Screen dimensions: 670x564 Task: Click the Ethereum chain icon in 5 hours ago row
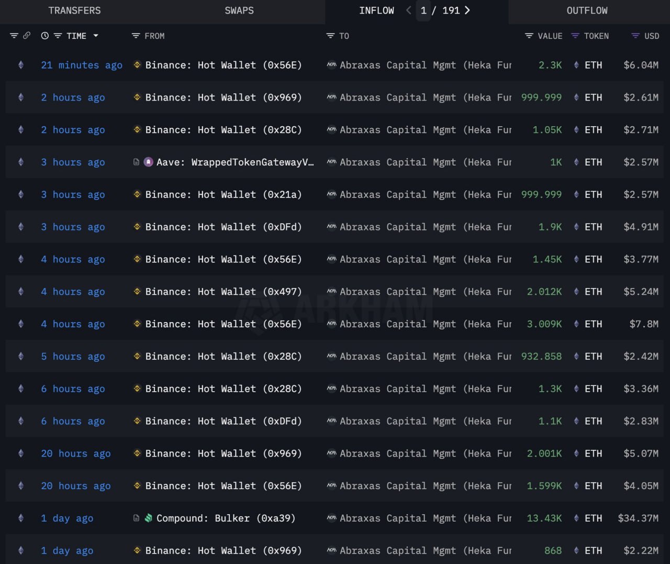coord(21,356)
